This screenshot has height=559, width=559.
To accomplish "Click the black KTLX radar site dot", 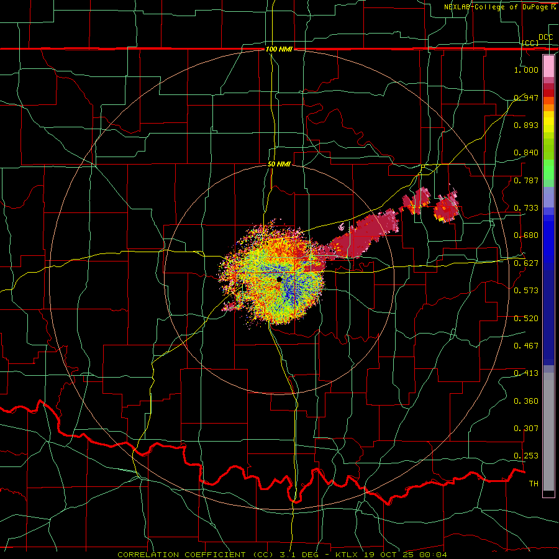I will pos(279,279).
